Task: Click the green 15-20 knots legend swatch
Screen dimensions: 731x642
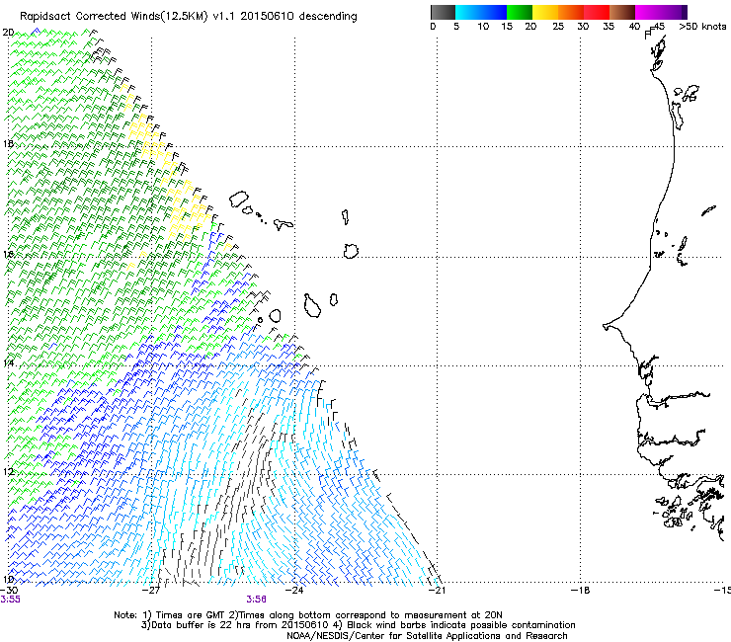Action: (x=520, y=12)
